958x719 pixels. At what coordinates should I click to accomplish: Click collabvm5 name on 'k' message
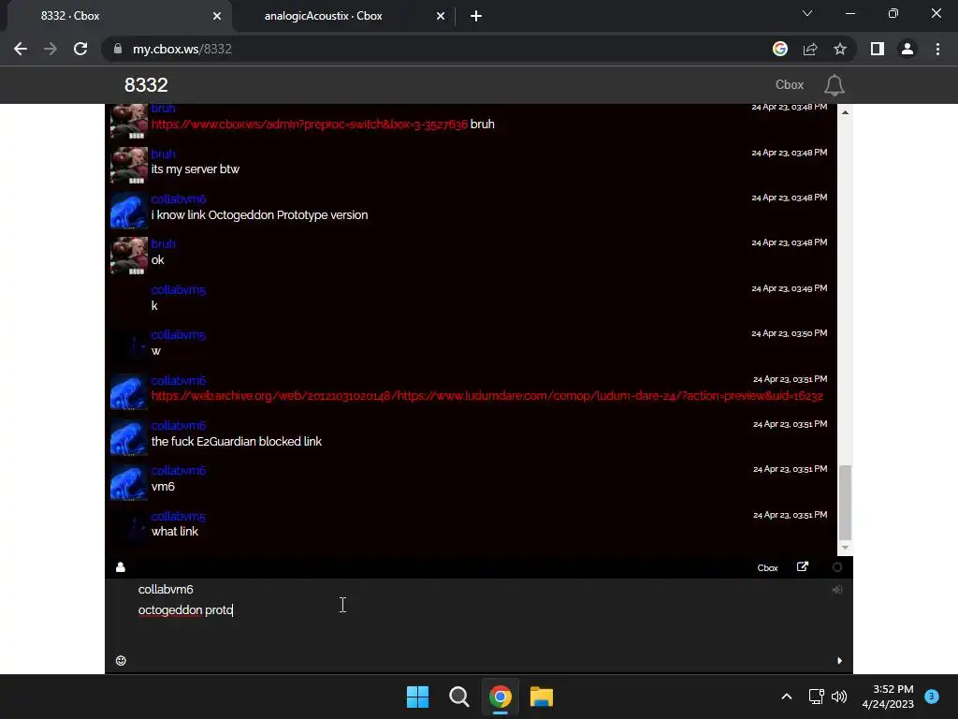(x=179, y=290)
